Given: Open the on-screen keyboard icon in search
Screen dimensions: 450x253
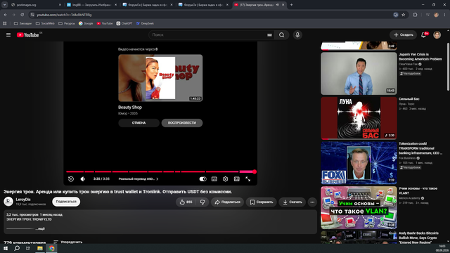Looking at the screenshot, I should coord(269,35).
